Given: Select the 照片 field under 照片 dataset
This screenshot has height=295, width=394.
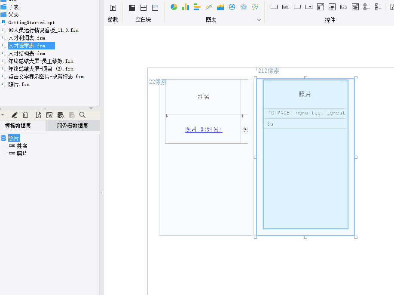Looking at the screenshot, I should (x=22, y=154).
